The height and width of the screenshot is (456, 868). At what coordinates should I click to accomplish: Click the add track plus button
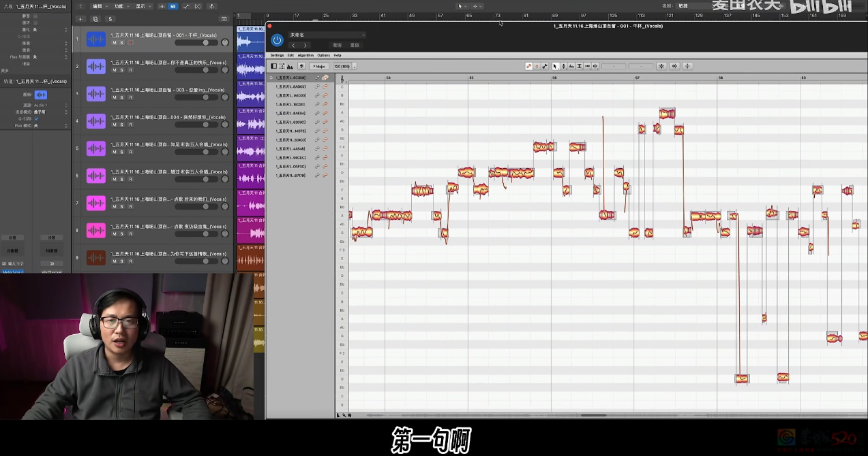80,19
